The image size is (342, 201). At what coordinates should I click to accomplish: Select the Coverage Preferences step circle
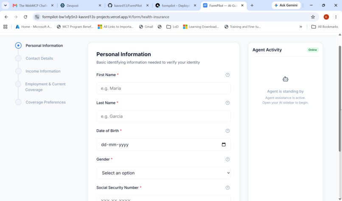click(18, 102)
